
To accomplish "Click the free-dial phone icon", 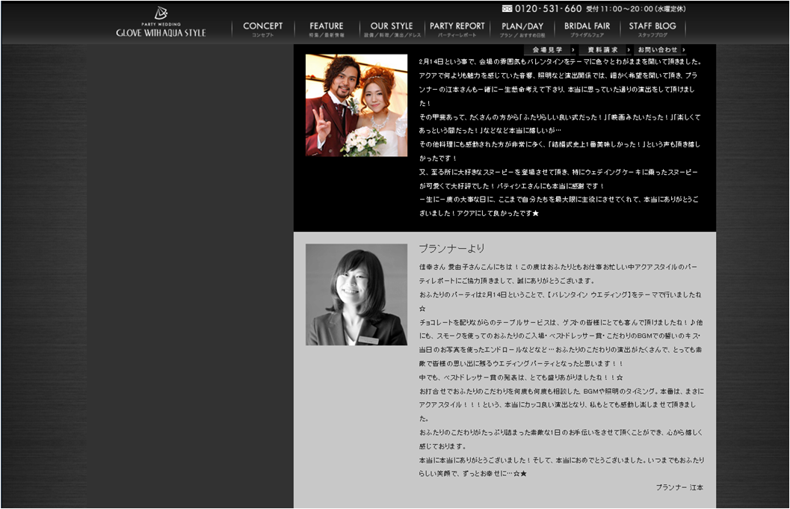I will coord(507,9).
